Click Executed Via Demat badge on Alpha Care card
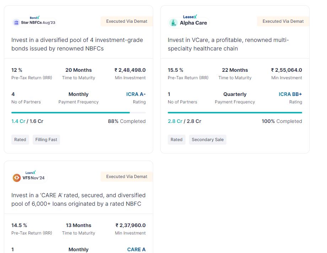This screenshot has height=253, width=327. pyautogui.click(x=283, y=21)
